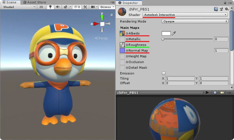Open Scene panel options menu
Image resolution: width=234 pixels, height=140 pixels.
112,2
